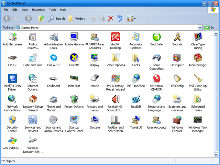The height and width of the screenshot is (165, 220).
Task: Open Add or Remove Programs icon
Action: click(33, 41)
